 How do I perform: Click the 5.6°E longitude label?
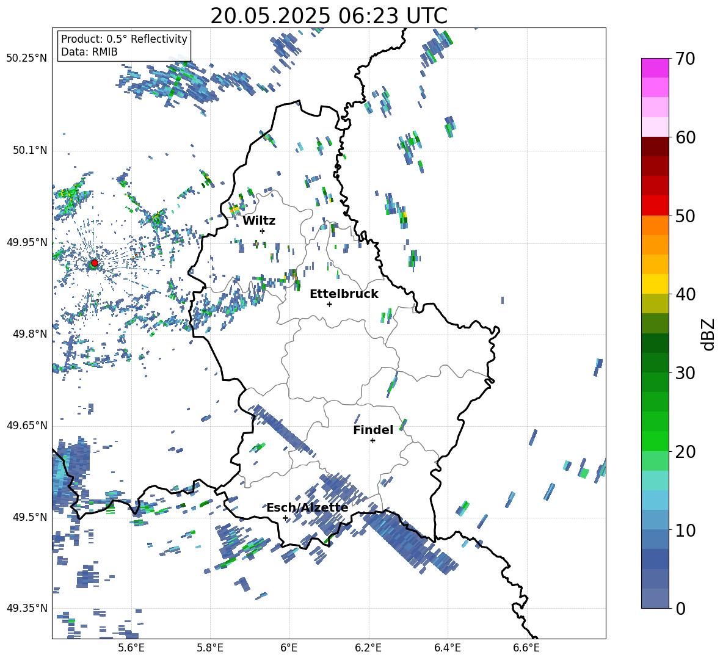pyautogui.click(x=131, y=648)
